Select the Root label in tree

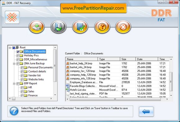23,47
